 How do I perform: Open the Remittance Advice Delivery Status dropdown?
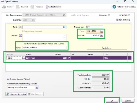[x=37, y=88]
